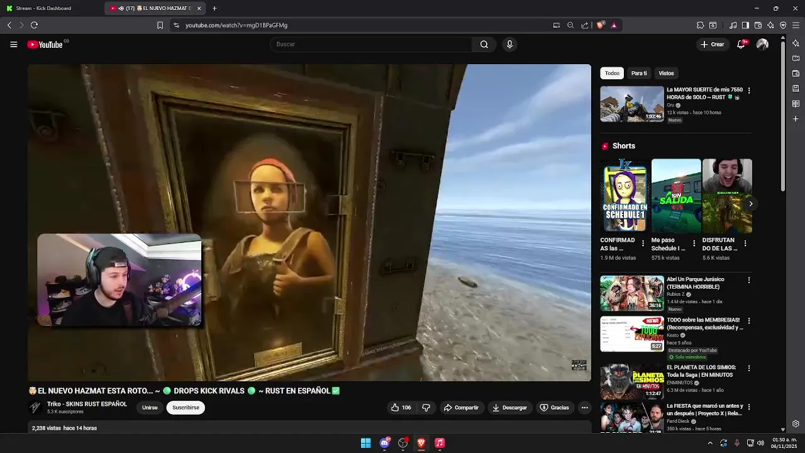
Task: Go back in browser history
Action: (x=9, y=25)
